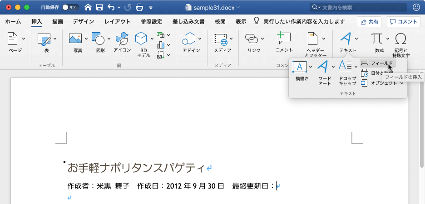This screenshot has height=204, width=425.
Task: Expand the リンク dropdown arrow
Action: pos(262,39)
